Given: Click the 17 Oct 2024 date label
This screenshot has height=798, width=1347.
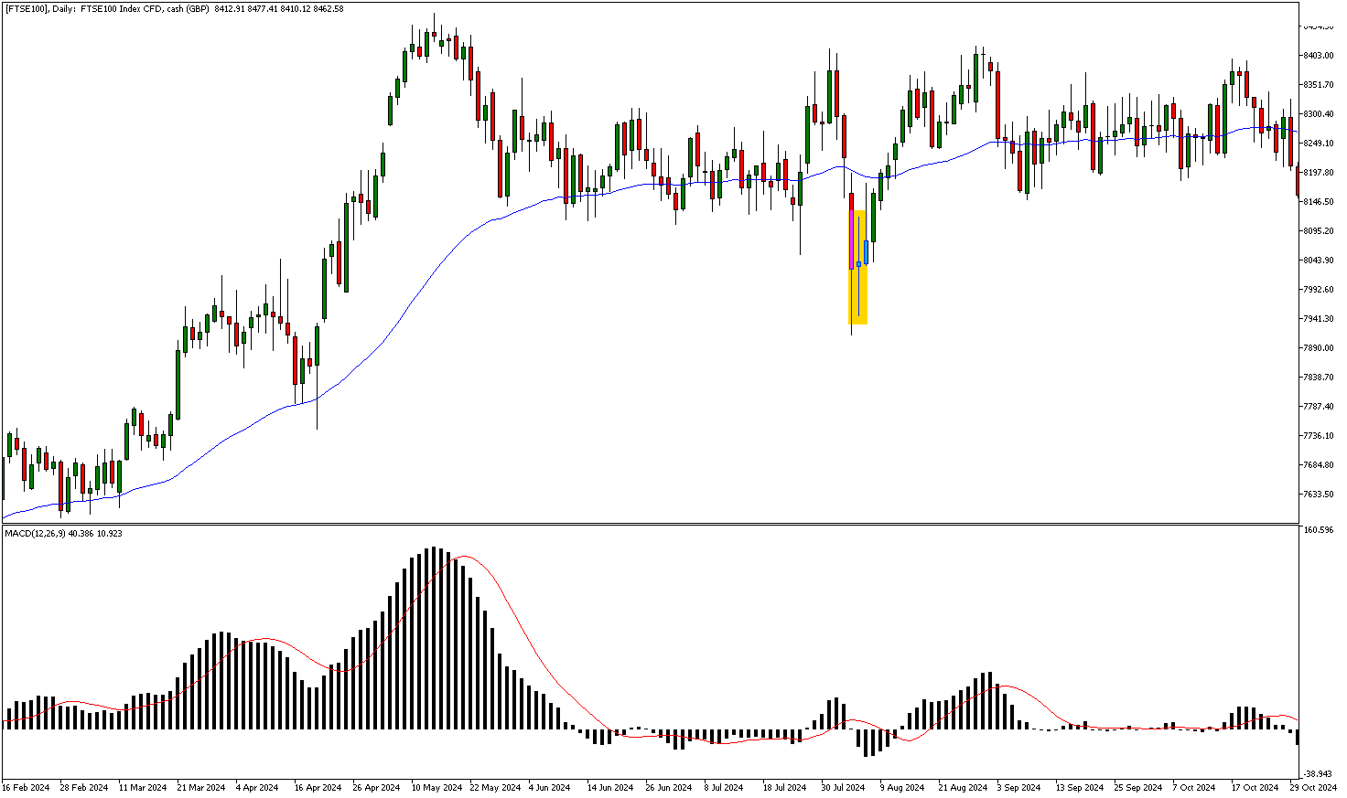Looking at the screenshot, I should (x=1255, y=787).
